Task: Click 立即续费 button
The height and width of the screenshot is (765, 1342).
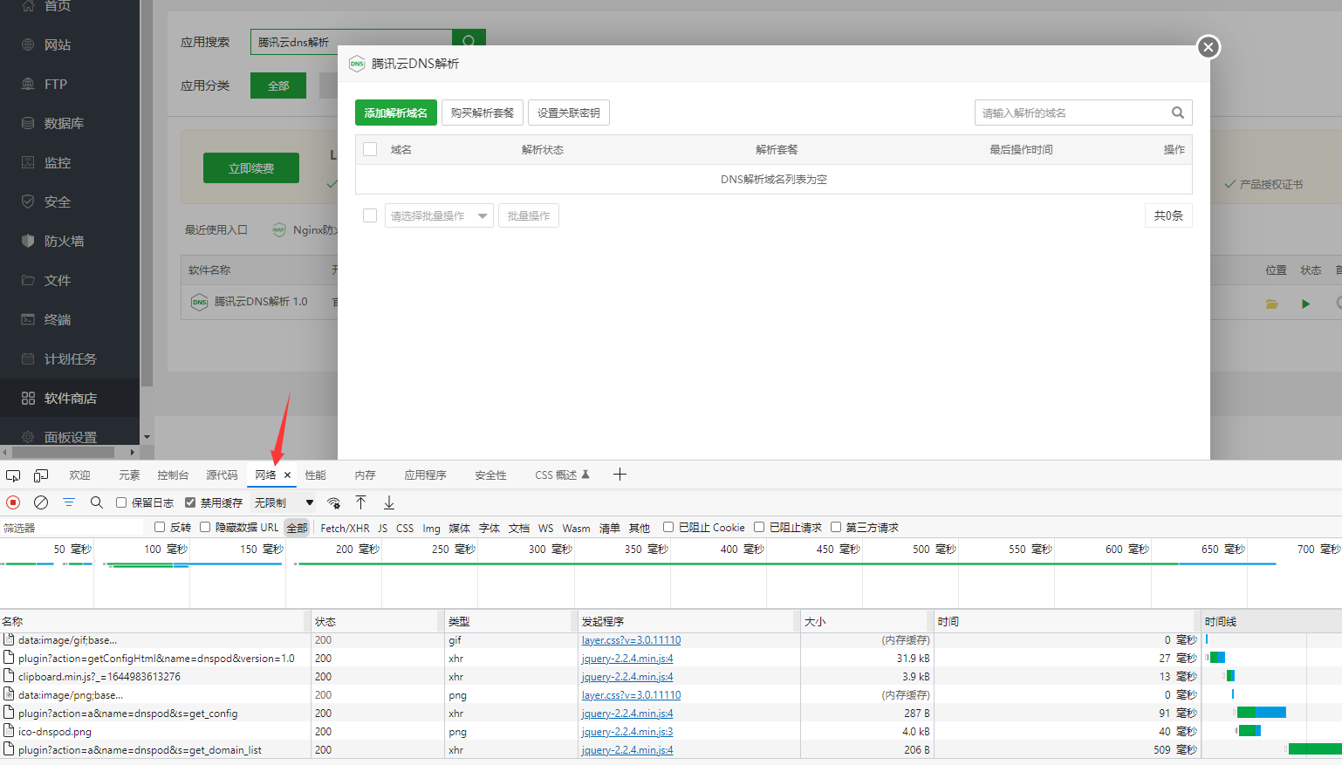Action: tap(251, 168)
